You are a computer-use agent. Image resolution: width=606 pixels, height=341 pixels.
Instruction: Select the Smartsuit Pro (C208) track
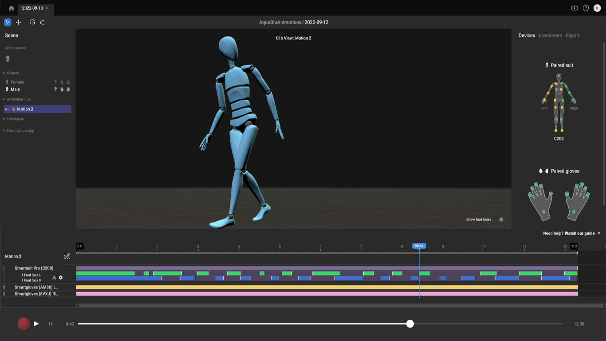pyautogui.click(x=34, y=268)
